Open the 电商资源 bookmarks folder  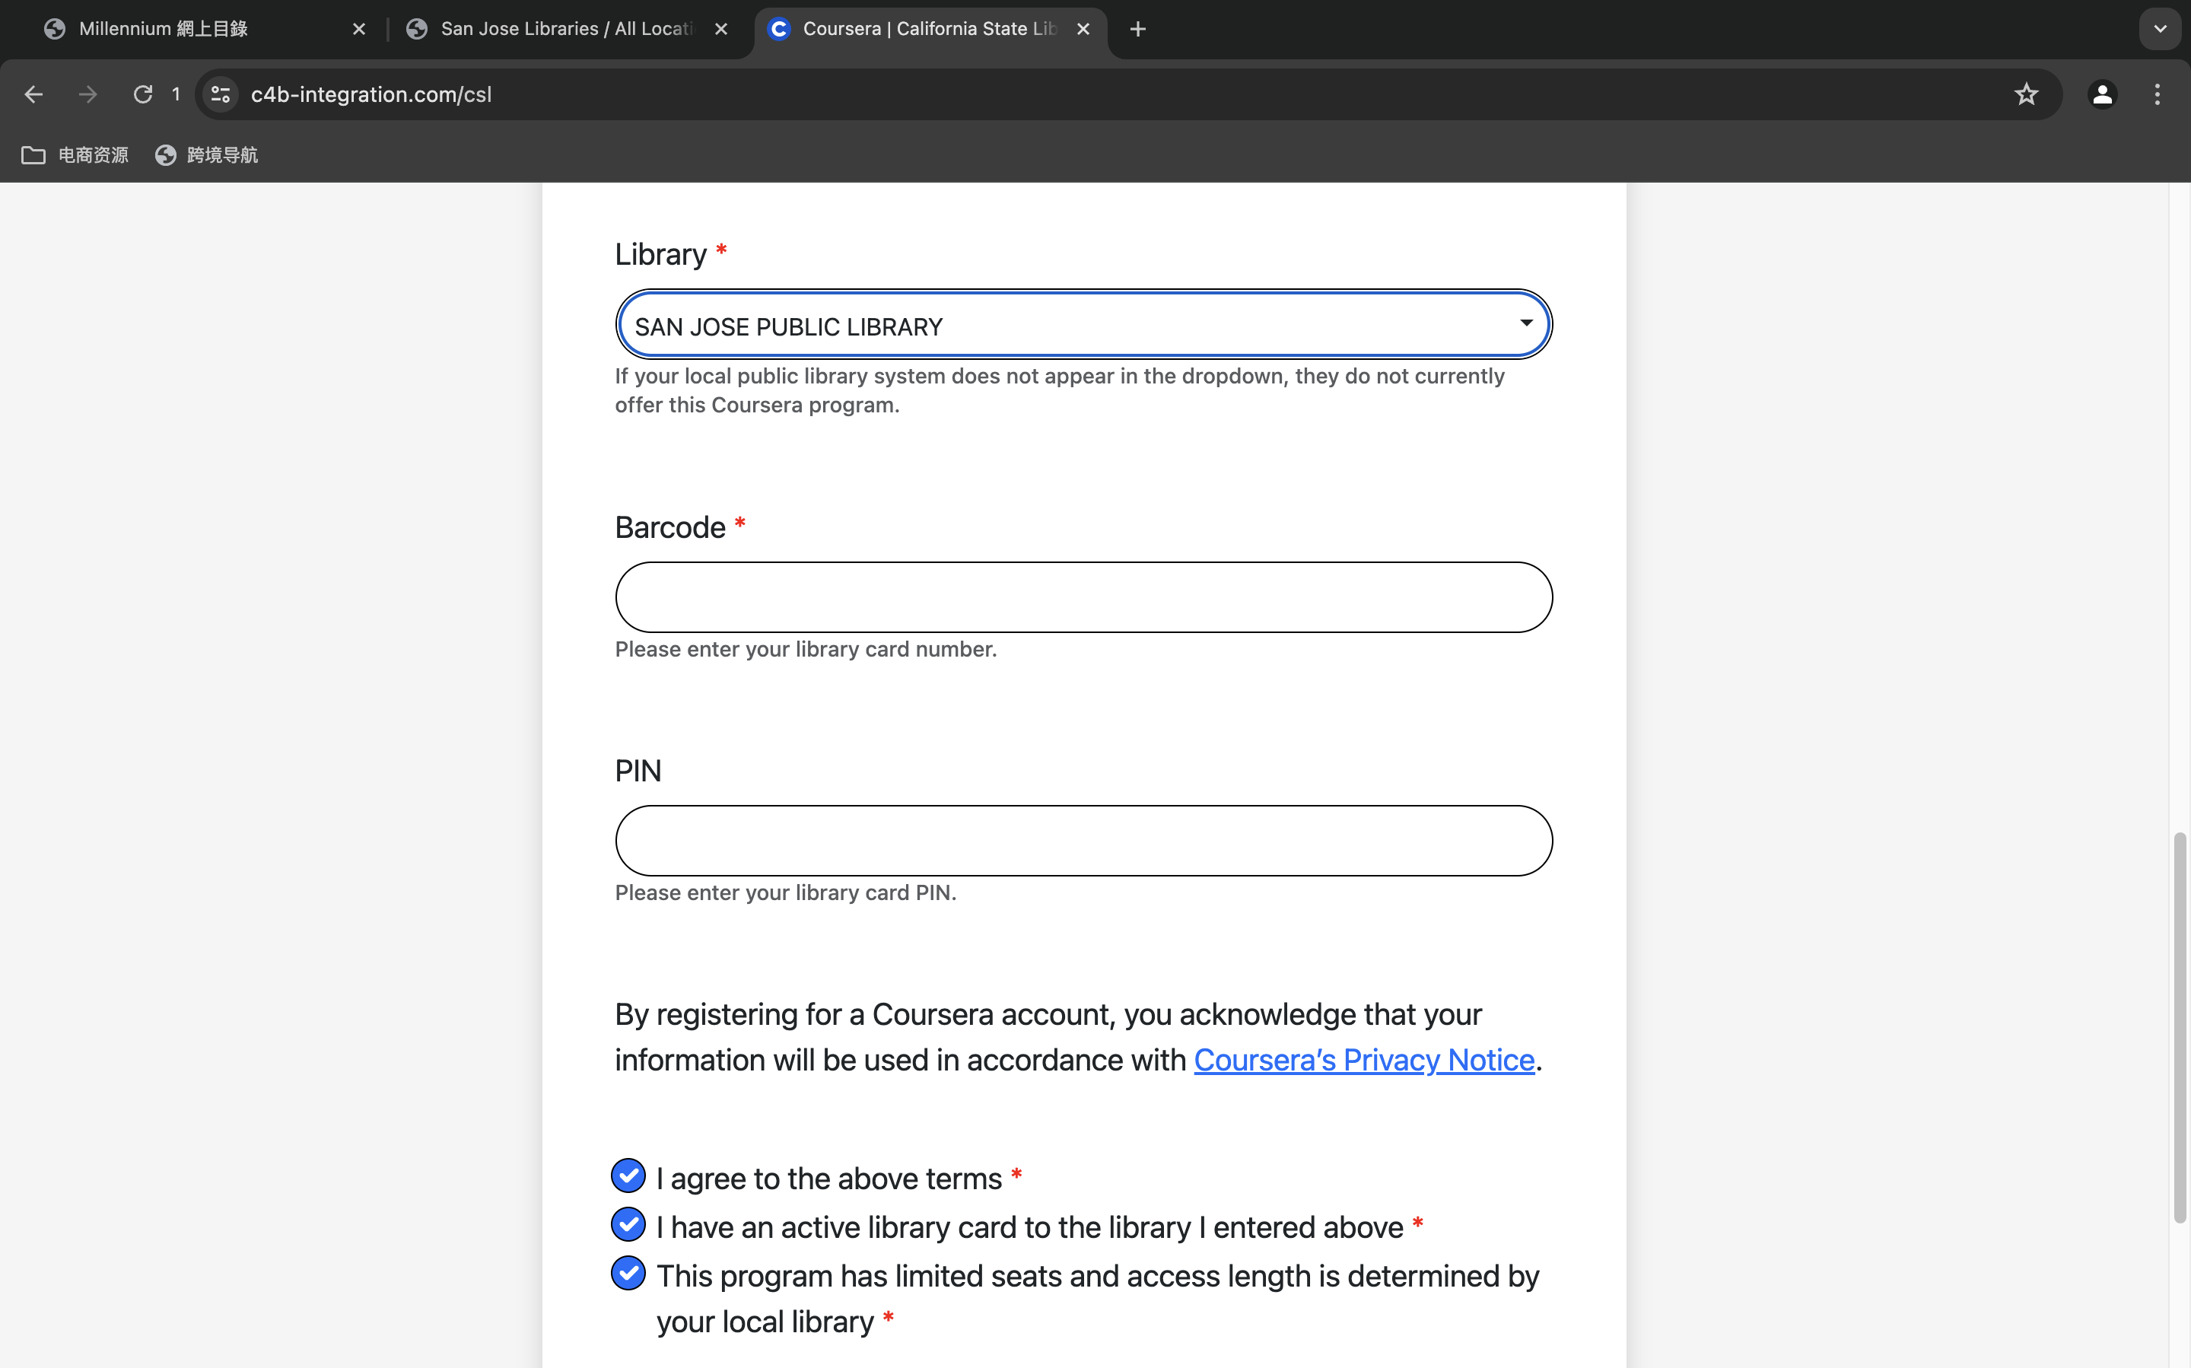tap(75, 154)
